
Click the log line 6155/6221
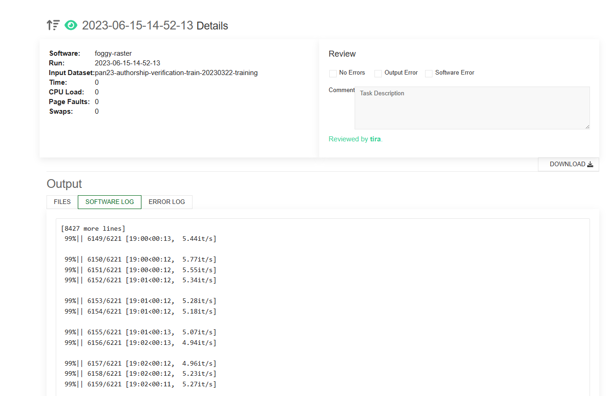click(x=140, y=332)
